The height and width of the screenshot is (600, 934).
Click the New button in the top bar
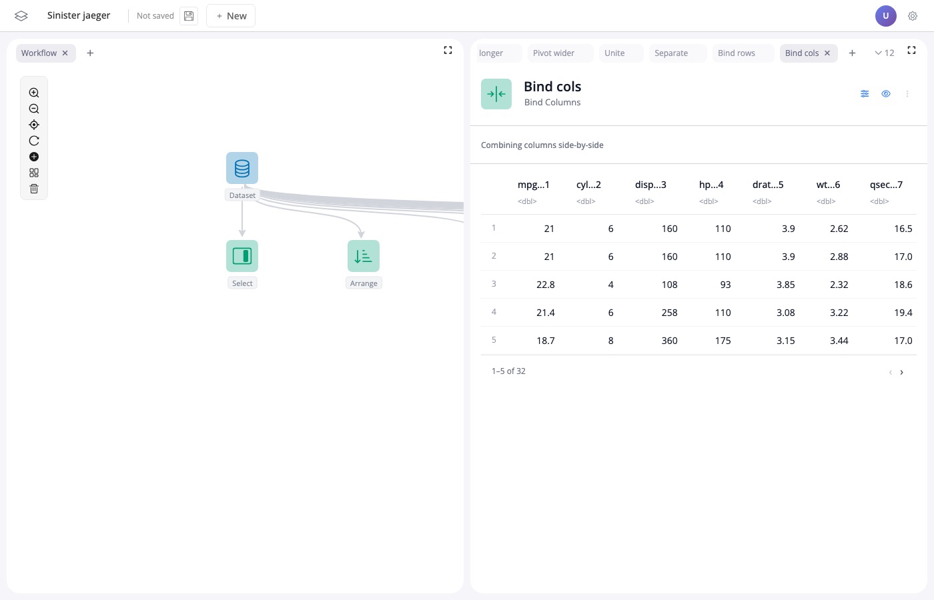231,15
